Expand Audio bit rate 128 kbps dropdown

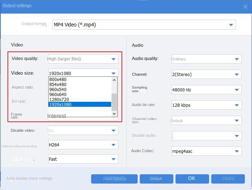pos(237,105)
